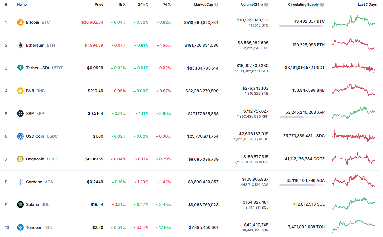
Task: Click the Solana logo icon
Action: [x=20, y=204]
